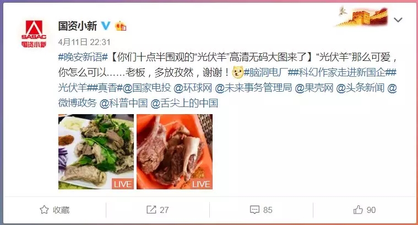This screenshot has width=418, height=225.
Task: Click the orange membership crown badge
Action: [121, 26]
